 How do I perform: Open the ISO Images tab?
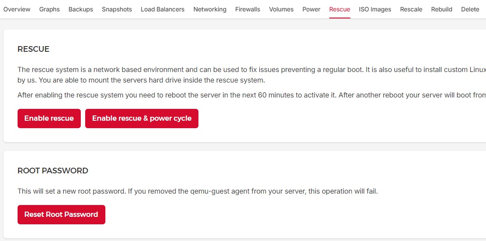point(375,9)
